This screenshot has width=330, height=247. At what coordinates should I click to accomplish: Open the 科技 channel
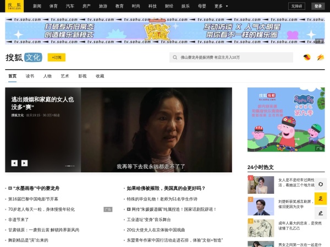click(152, 6)
